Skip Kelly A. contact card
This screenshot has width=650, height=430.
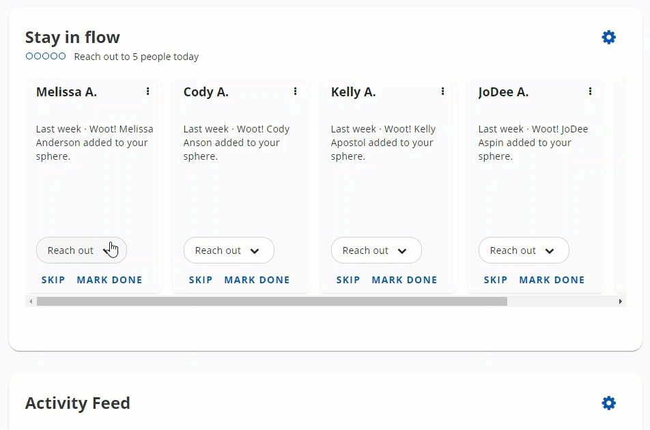348,280
